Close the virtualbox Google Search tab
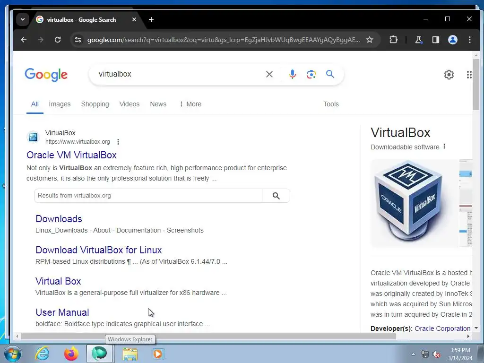 [134, 19]
